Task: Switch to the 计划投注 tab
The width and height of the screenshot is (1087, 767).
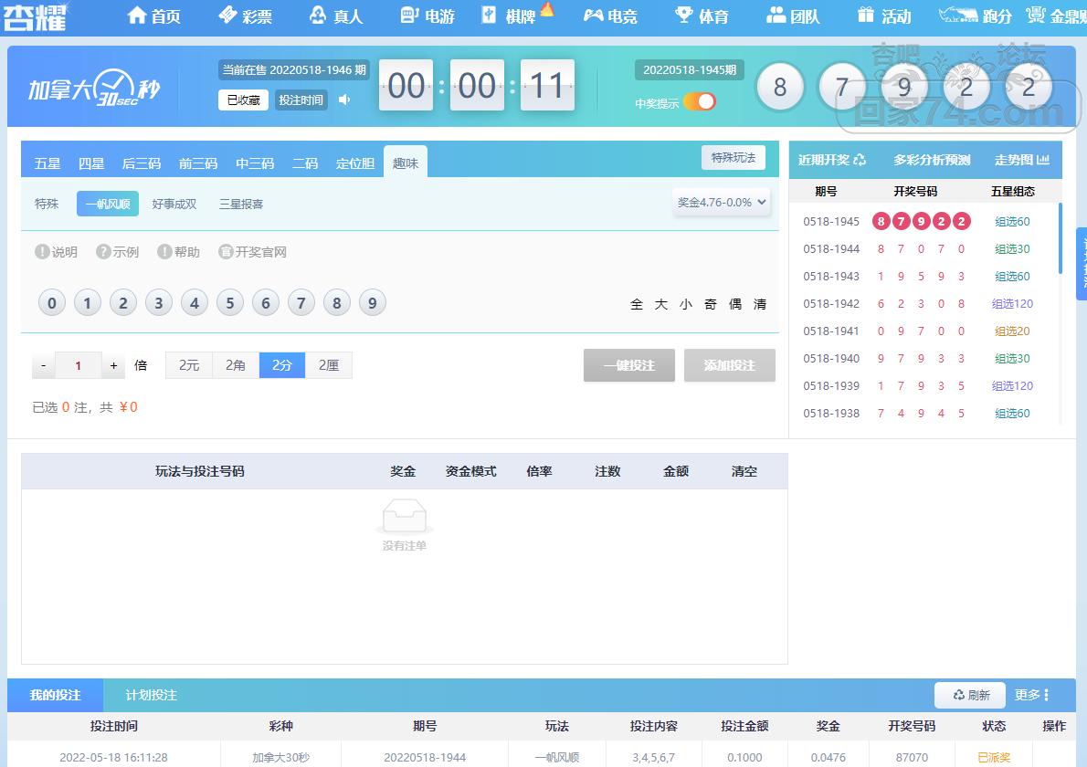Action: 152,695
